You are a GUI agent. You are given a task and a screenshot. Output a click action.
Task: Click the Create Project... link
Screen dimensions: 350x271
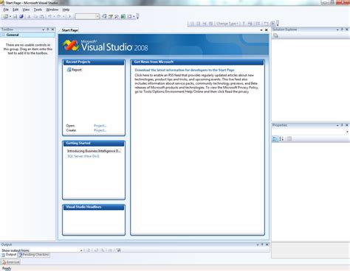pyautogui.click(x=100, y=130)
